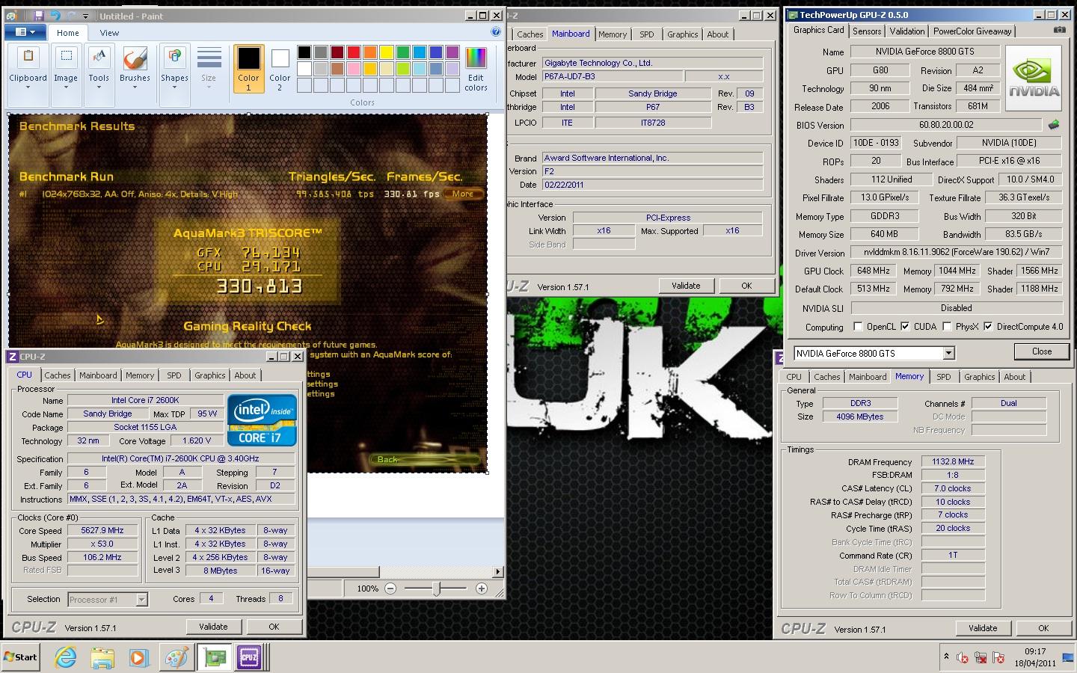Click OK in the mainboard CPU-Z window
The height and width of the screenshot is (673, 1077).
(x=746, y=286)
